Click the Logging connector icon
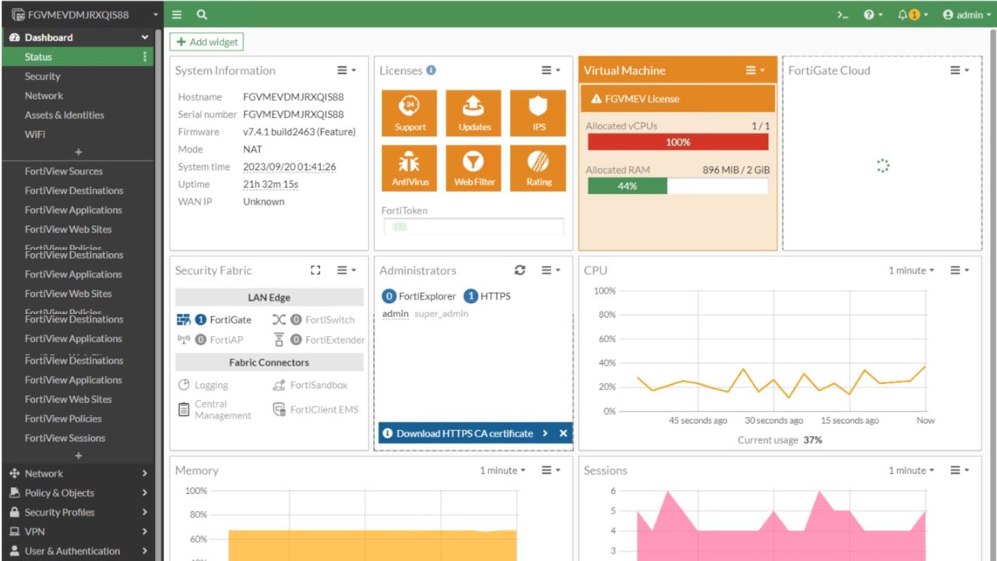997x561 pixels. pyautogui.click(x=185, y=385)
